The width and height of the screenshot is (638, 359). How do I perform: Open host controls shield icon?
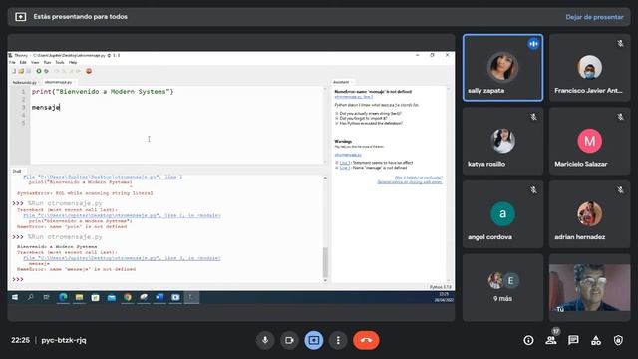618,340
